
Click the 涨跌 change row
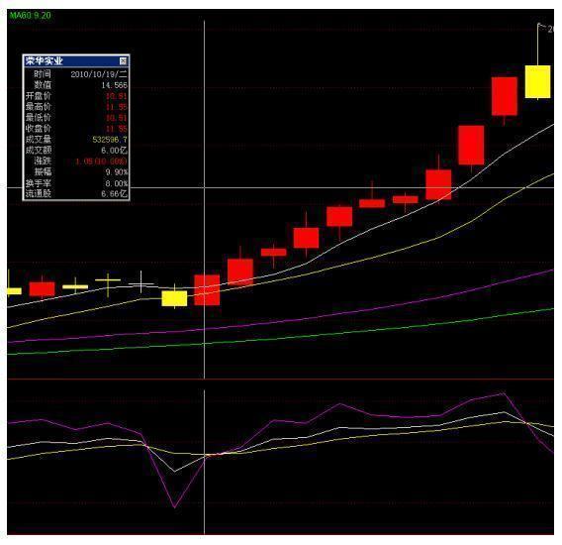pos(76,162)
